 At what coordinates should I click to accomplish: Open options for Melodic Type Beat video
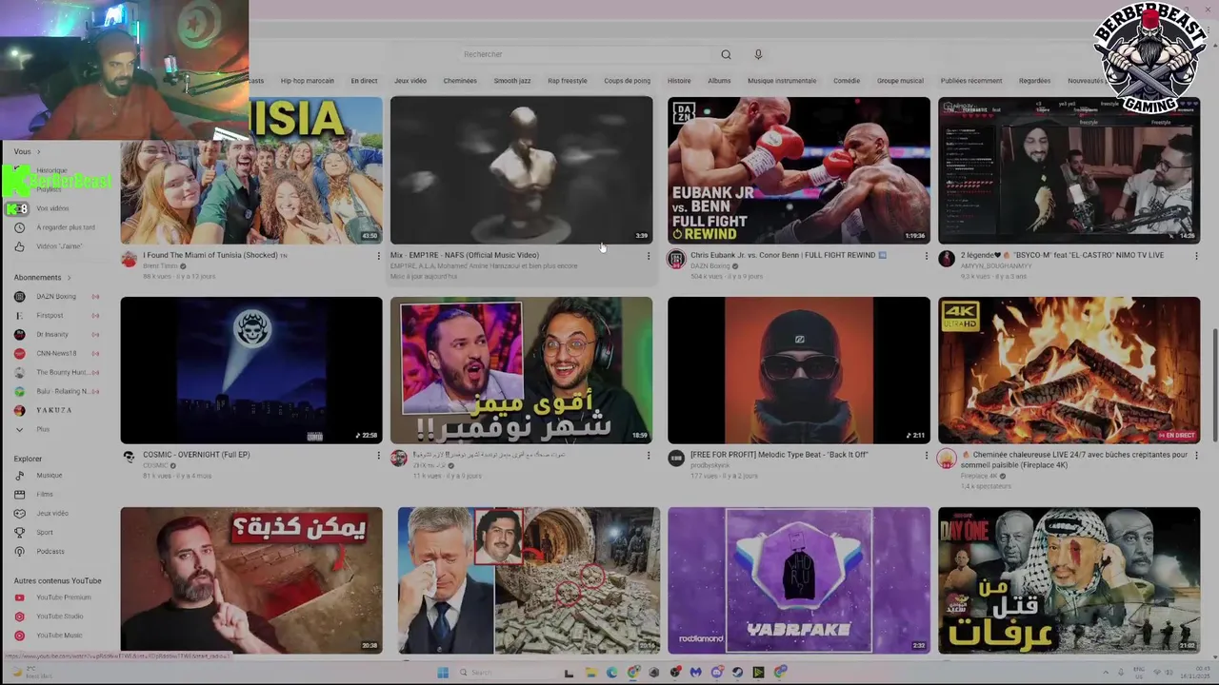click(x=926, y=456)
